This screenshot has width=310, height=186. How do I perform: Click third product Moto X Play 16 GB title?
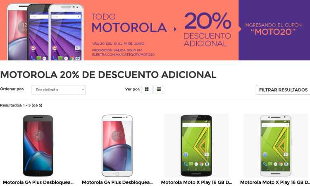pos(196,182)
